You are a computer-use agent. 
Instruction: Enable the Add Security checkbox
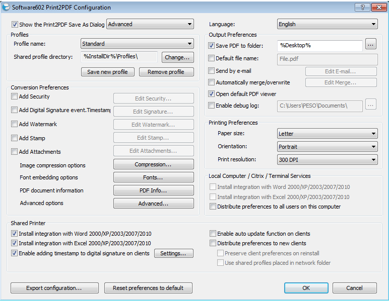click(x=15, y=96)
